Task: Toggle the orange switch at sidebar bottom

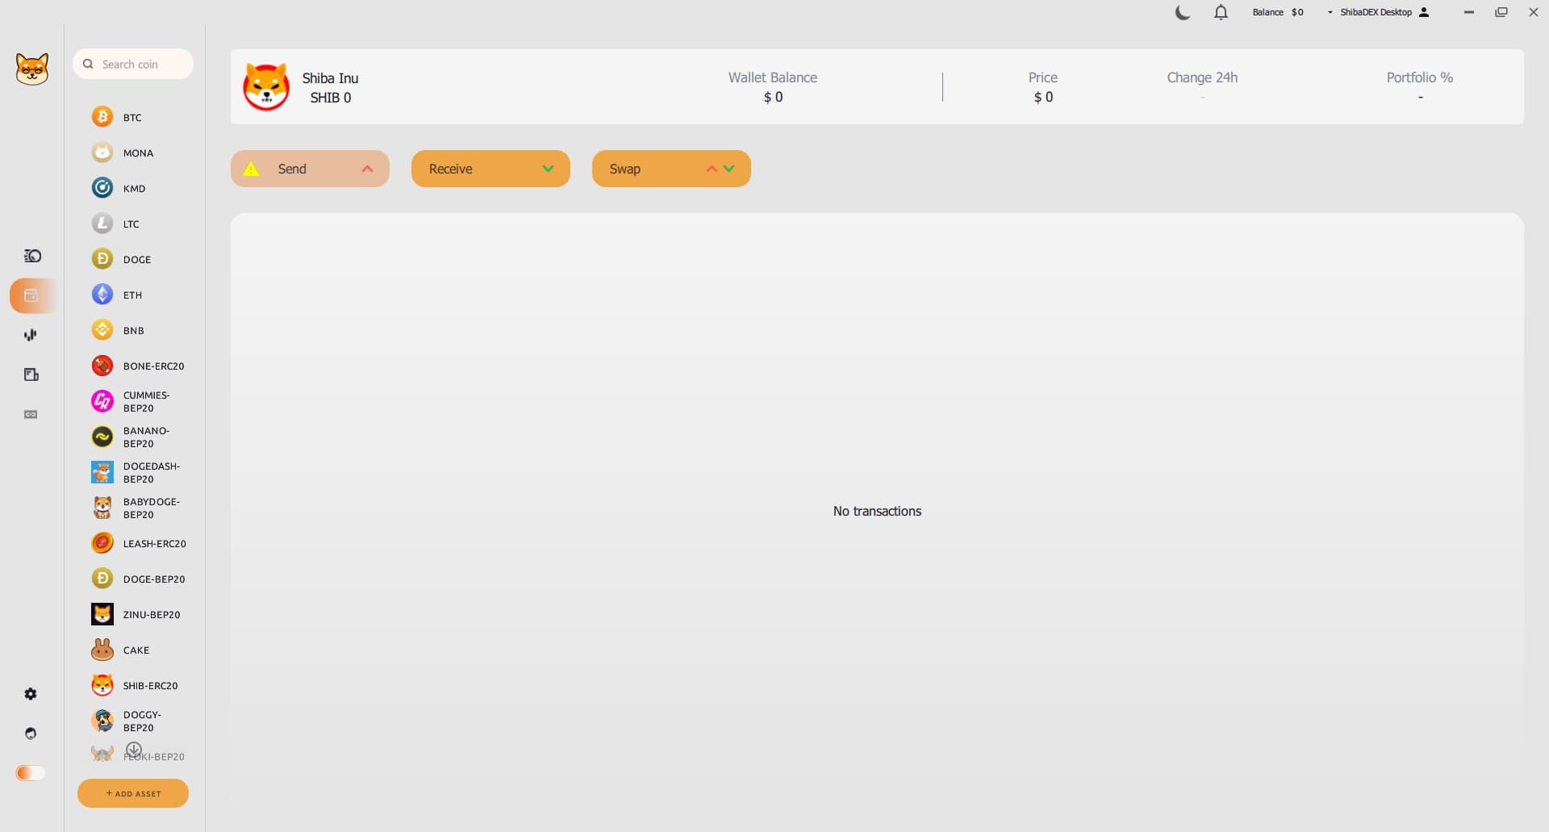Action: point(31,773)
